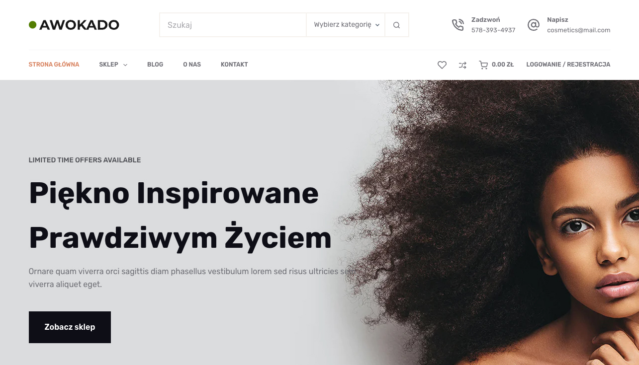Open the O nas page
Viewport: 639px width, 365px height.
[x=192, y=65]
